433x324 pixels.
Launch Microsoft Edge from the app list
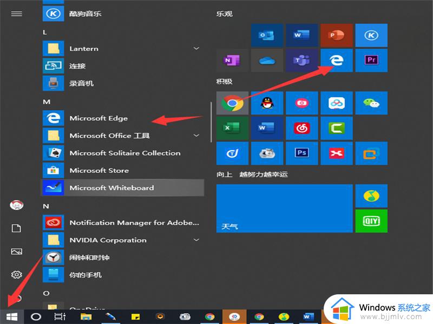pyautogui.click(x=123, y=118)
